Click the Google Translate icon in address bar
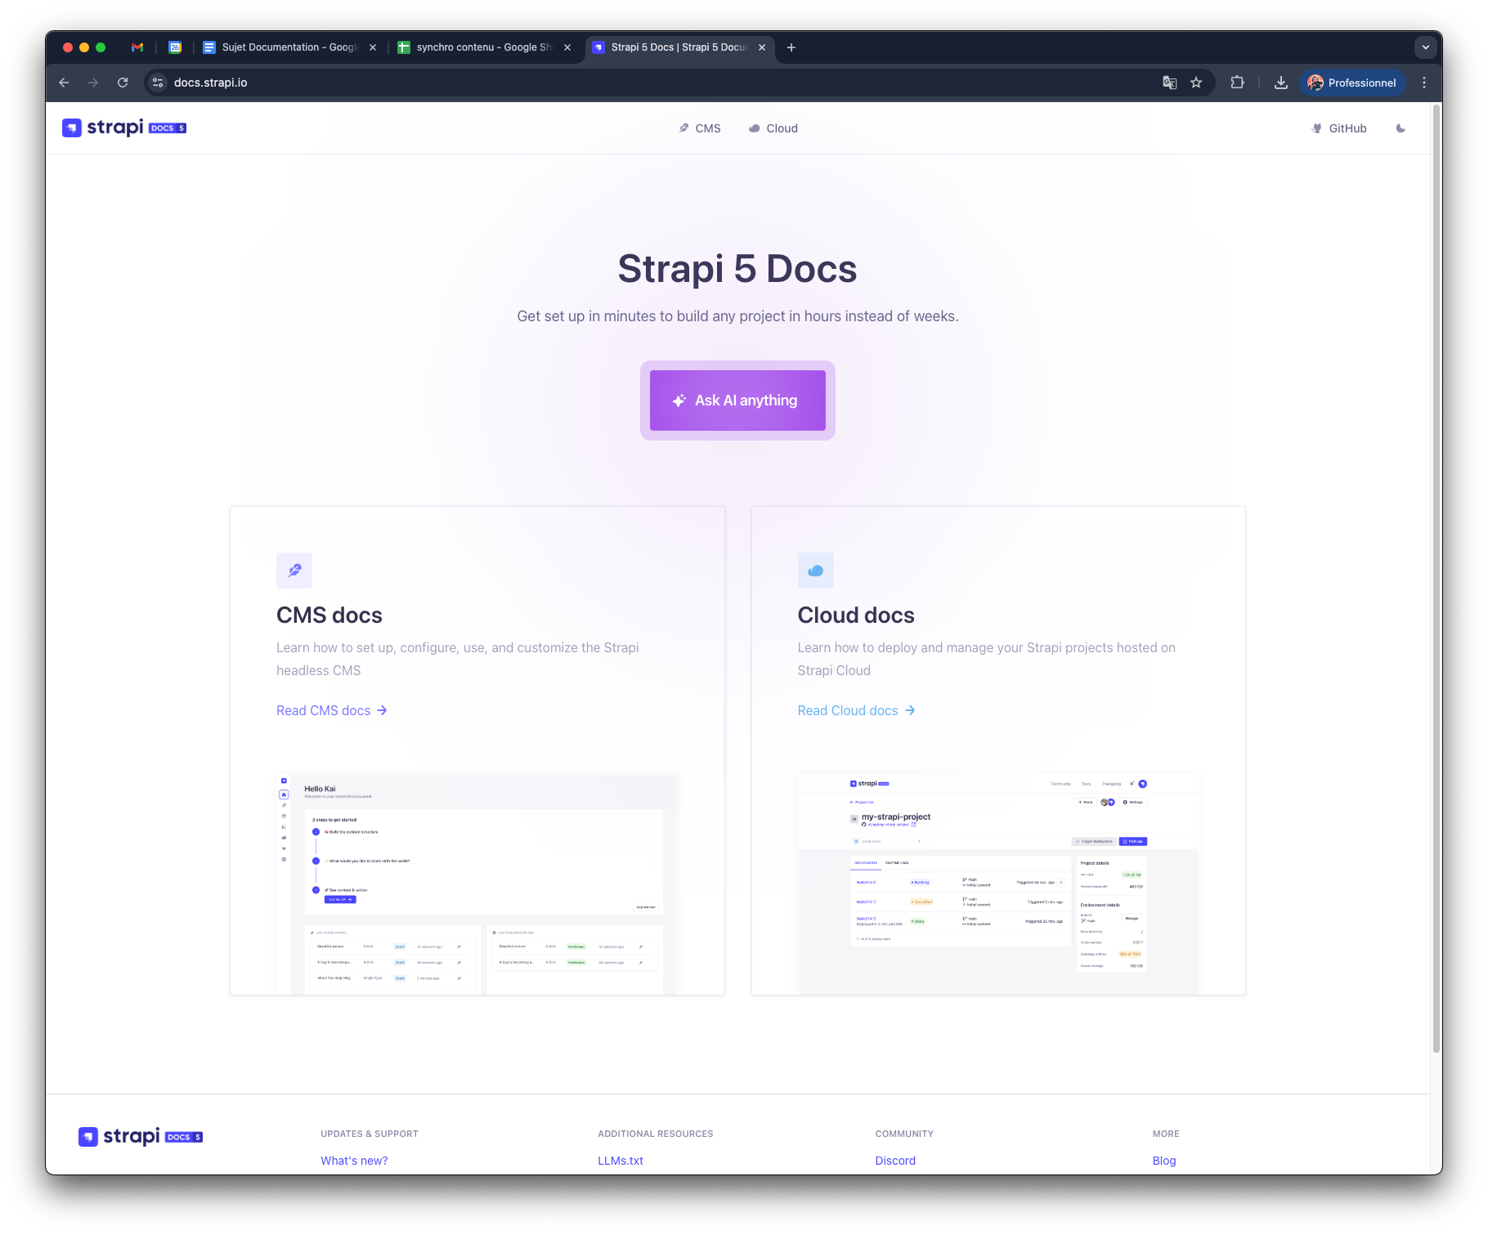 1169,83
